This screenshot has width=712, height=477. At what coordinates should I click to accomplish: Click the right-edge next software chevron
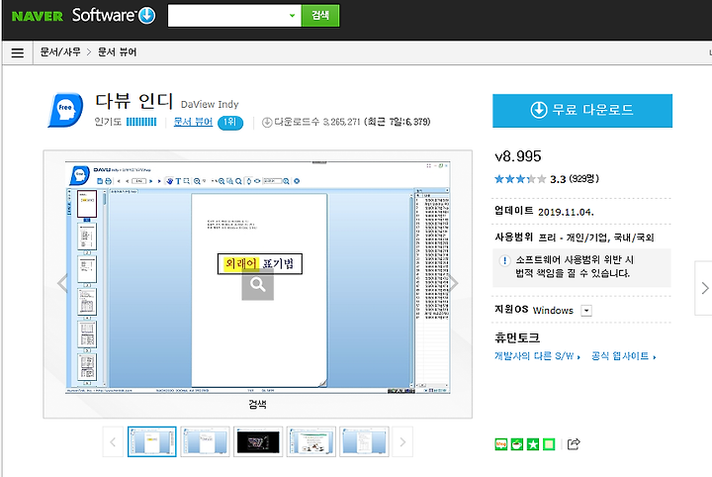point(704,288)
